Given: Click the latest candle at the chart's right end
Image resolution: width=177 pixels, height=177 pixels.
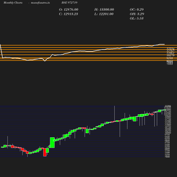Looking at the screenshot, I should tap(165, 110).
